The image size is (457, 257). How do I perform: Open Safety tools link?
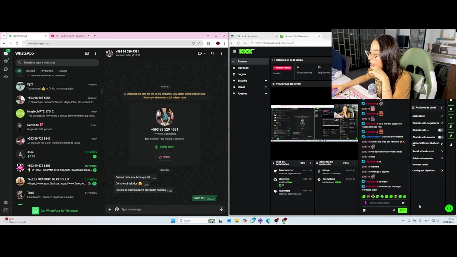click(164, 147)
